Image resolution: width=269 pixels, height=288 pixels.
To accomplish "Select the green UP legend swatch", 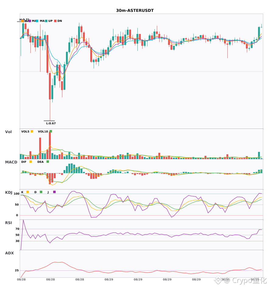I will point(46,21).
